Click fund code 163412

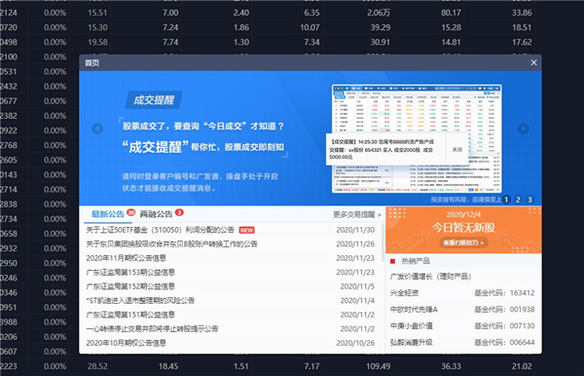pyautogui.click(x=522, y=293)
